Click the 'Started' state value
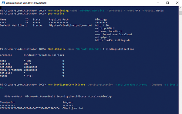The width and height of the screenshot is (182, 114). pyautogui.click(x=38, y=25)
